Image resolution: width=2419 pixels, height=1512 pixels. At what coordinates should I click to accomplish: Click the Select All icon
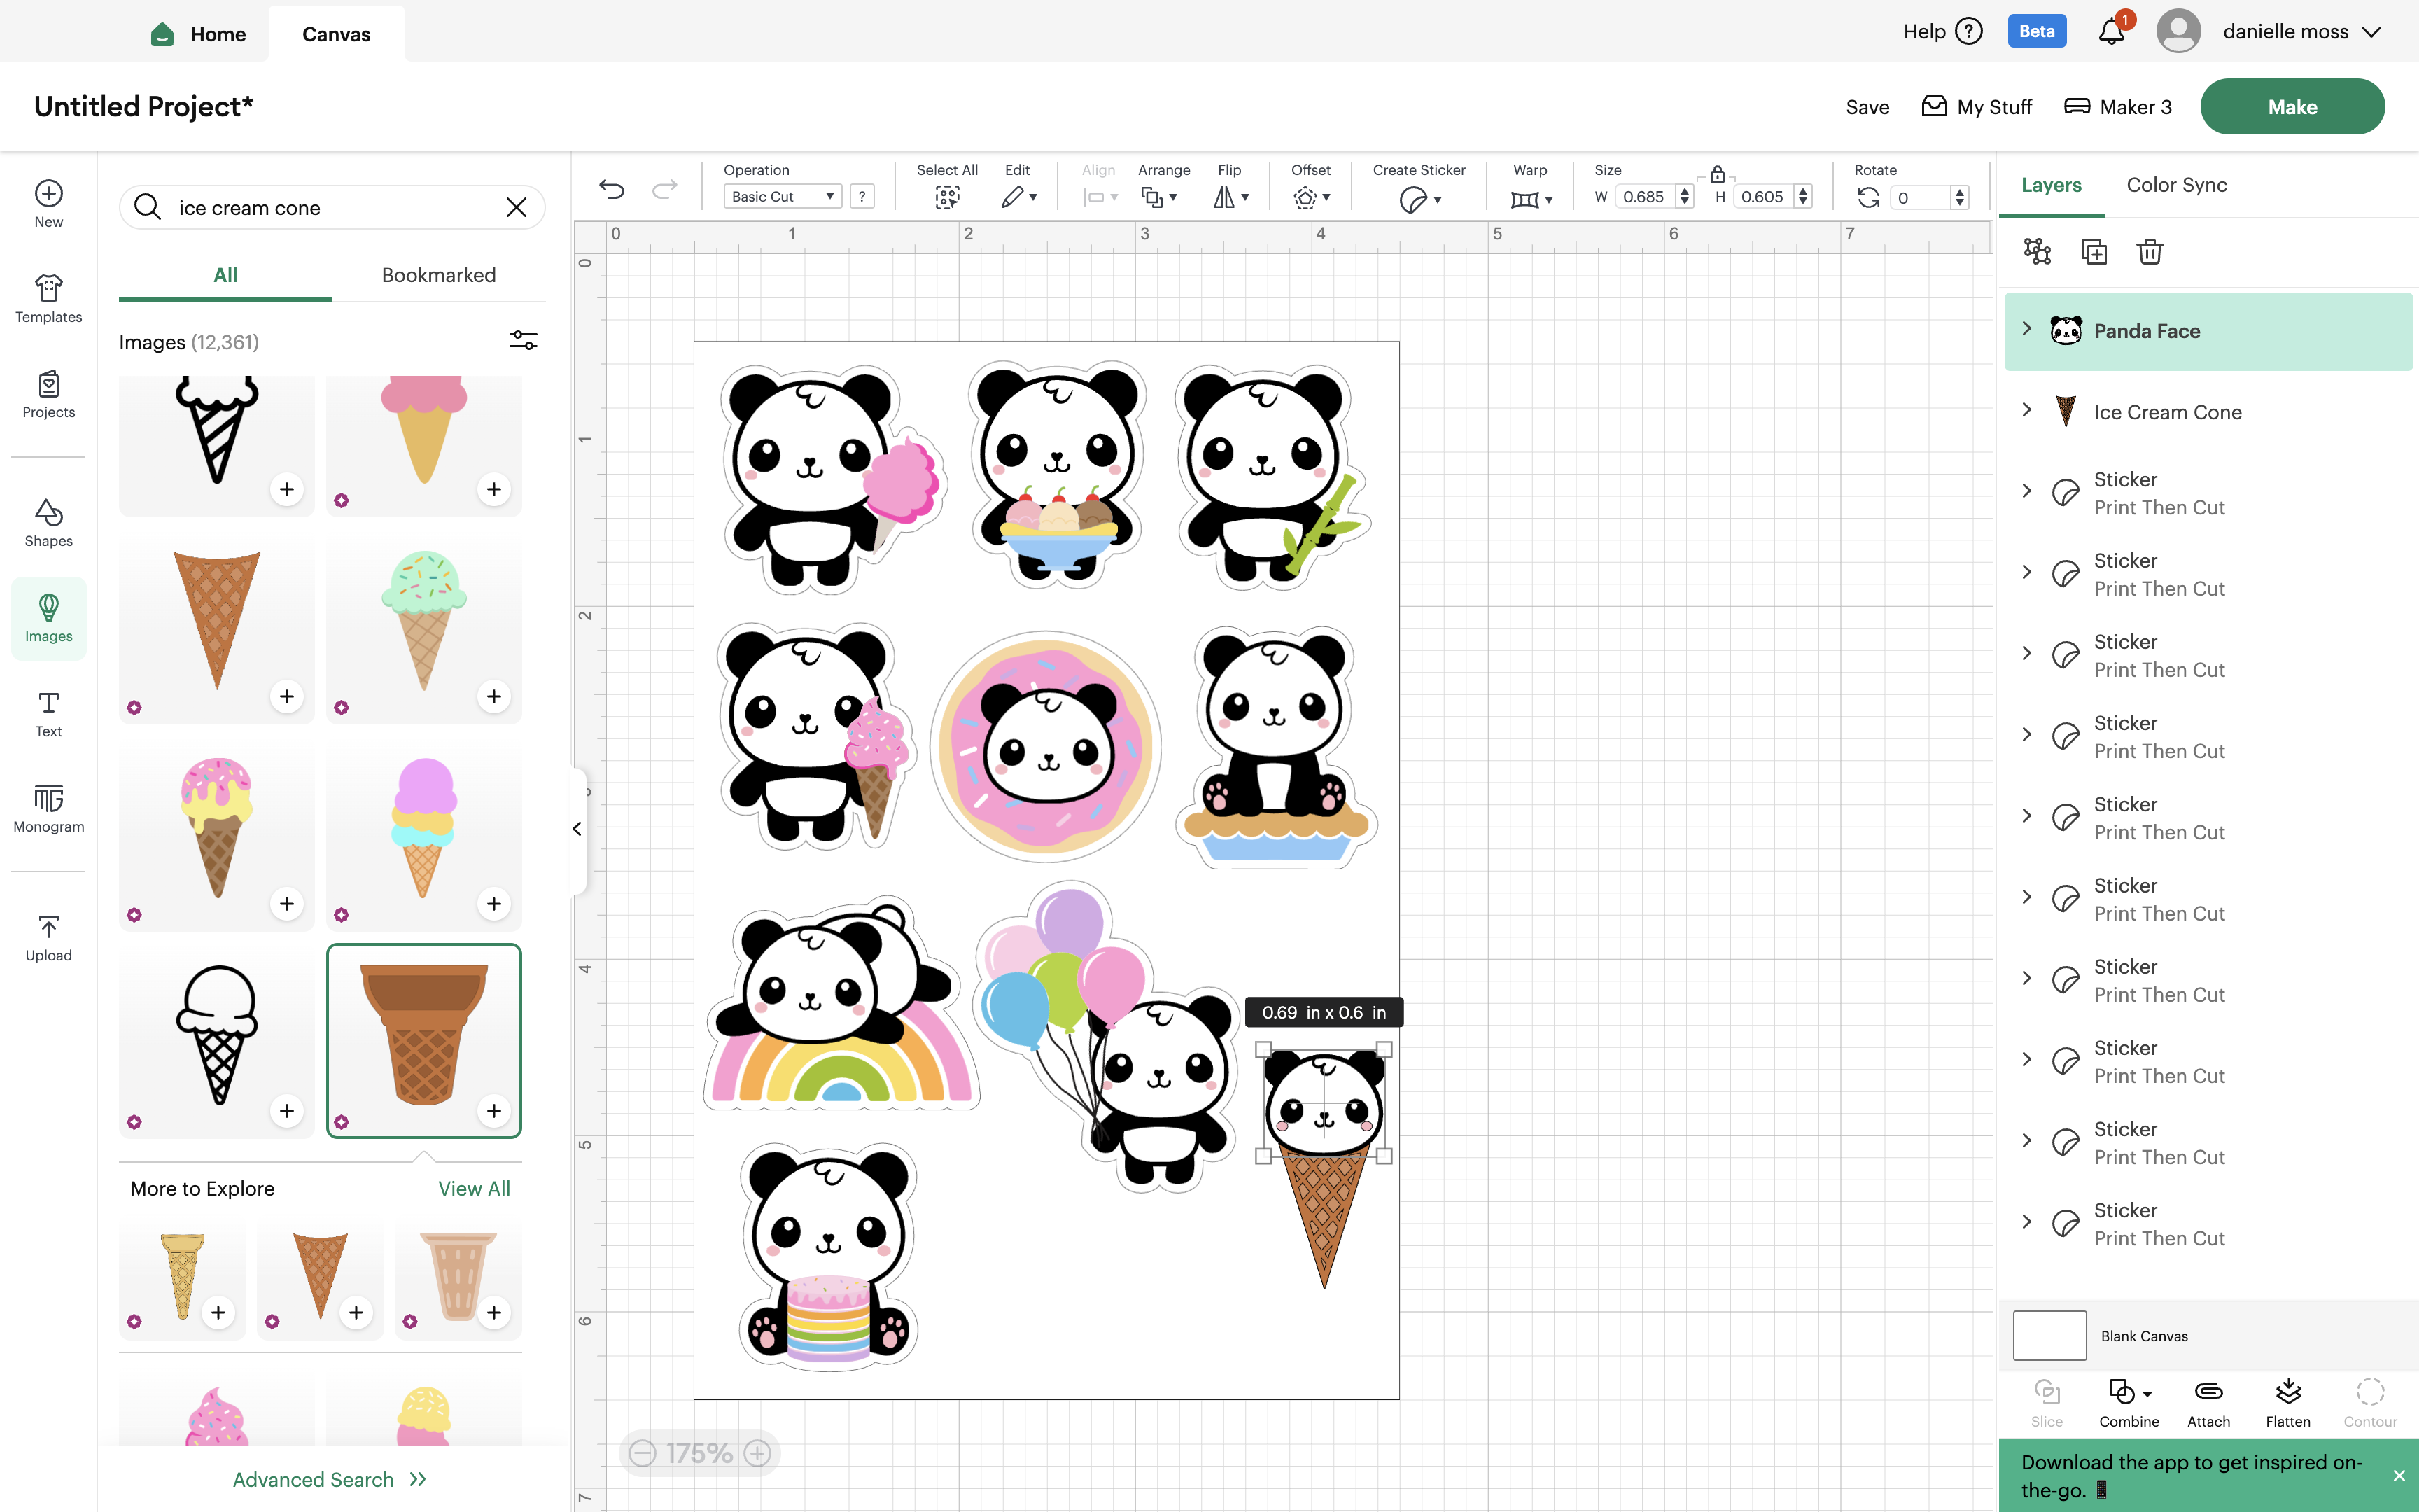click(x=946, y=198)
